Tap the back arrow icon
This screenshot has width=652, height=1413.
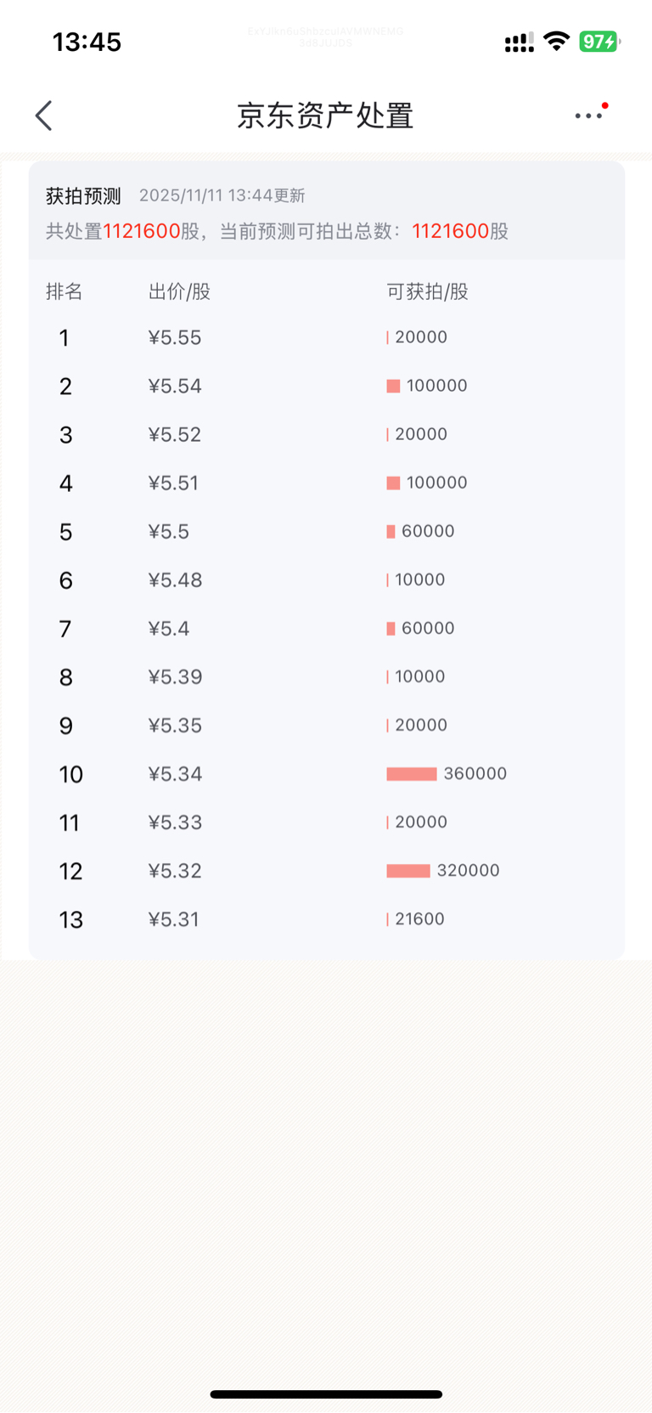(44, 116)
